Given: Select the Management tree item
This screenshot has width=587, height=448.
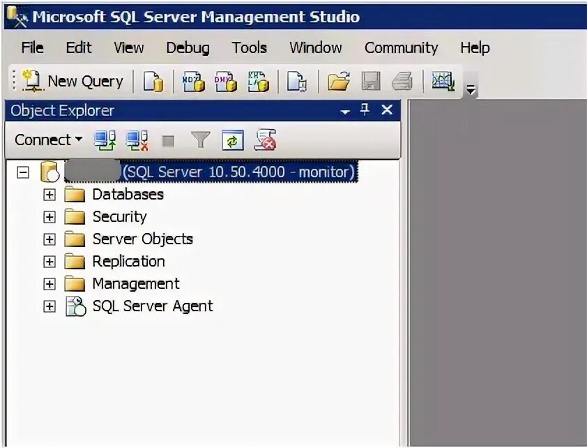Looking at the screenshot, I should 136,284.
